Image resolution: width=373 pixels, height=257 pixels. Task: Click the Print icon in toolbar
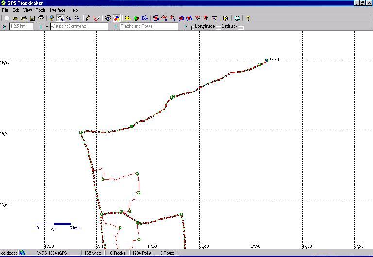41,18
